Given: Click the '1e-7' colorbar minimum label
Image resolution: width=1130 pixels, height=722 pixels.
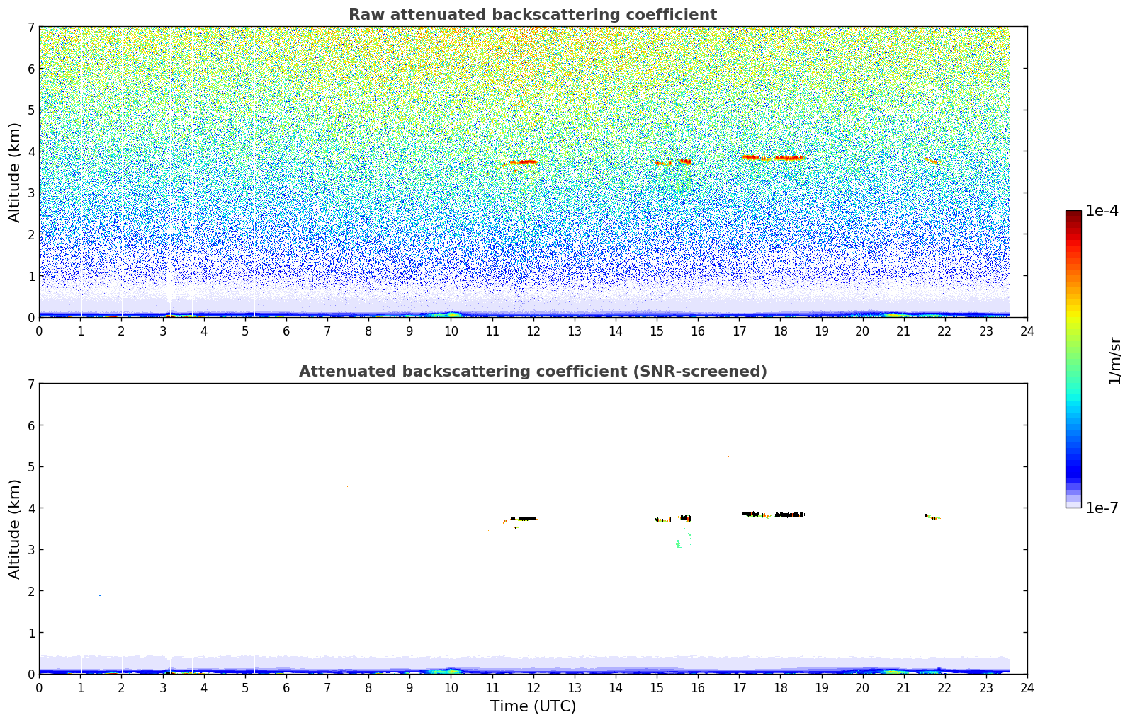Looking at the screenshot, I should coord(1102,508).
